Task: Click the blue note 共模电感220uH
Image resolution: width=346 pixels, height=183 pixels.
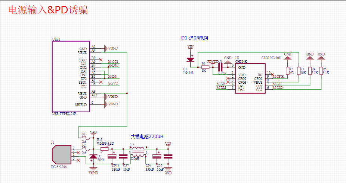Action: tap(147, 137)
